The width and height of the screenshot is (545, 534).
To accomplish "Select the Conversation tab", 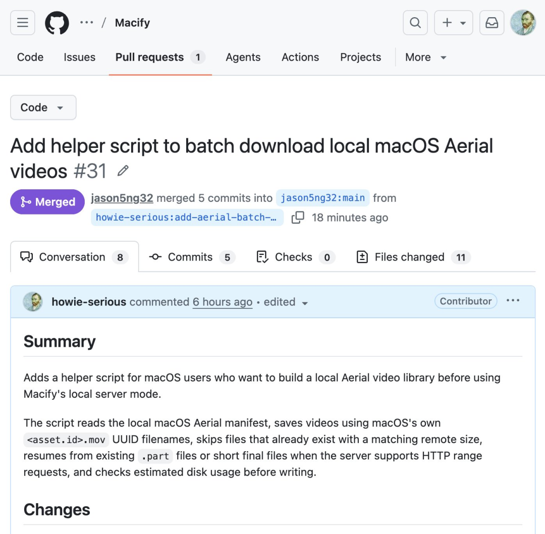I will pyautogui.click(x=74, y=257).
